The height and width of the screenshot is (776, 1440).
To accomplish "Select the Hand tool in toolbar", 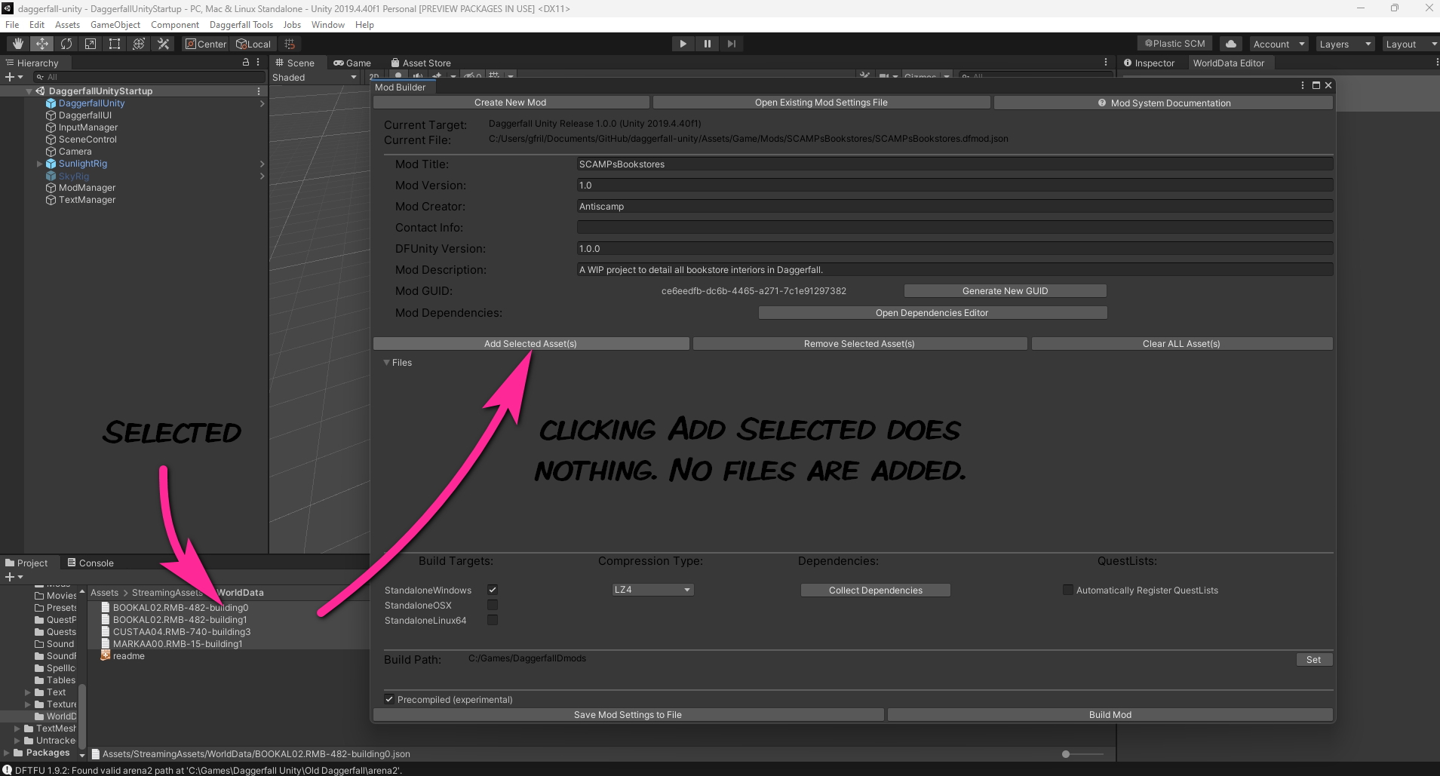I will pyautogui.click(x=17, y=44).
